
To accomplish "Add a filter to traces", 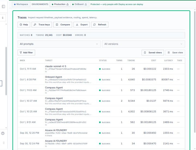I will pyautogui.click(x=26, y=52).
